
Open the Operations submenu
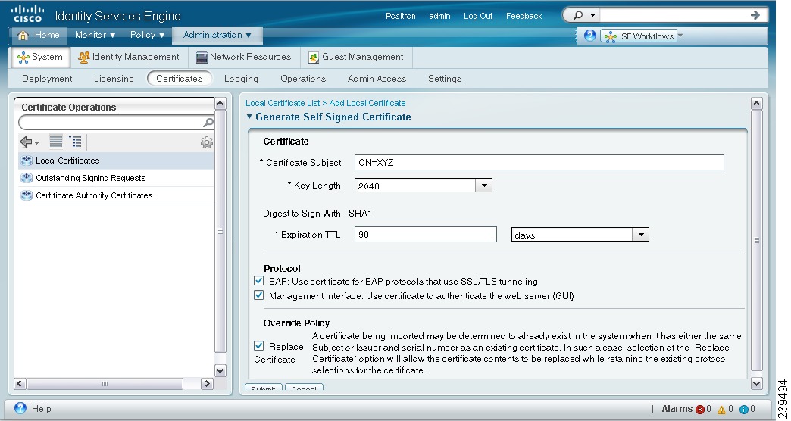pos(302,79)
